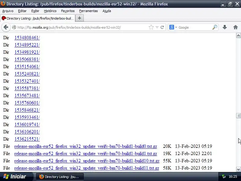Select the Directory Listing tab

(38, 18)
